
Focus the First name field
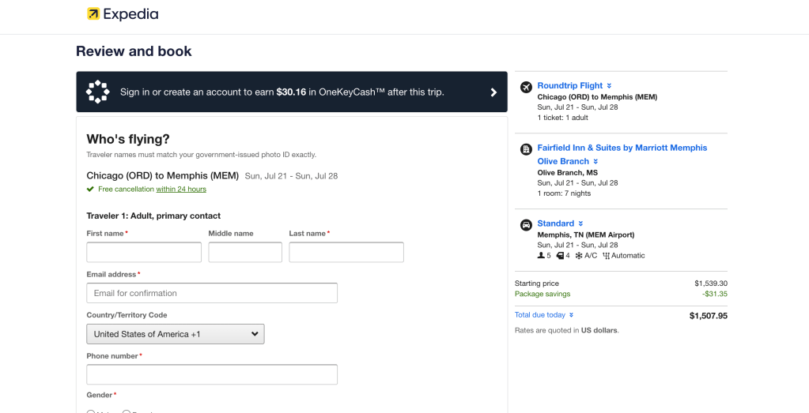tap(144, 253)
